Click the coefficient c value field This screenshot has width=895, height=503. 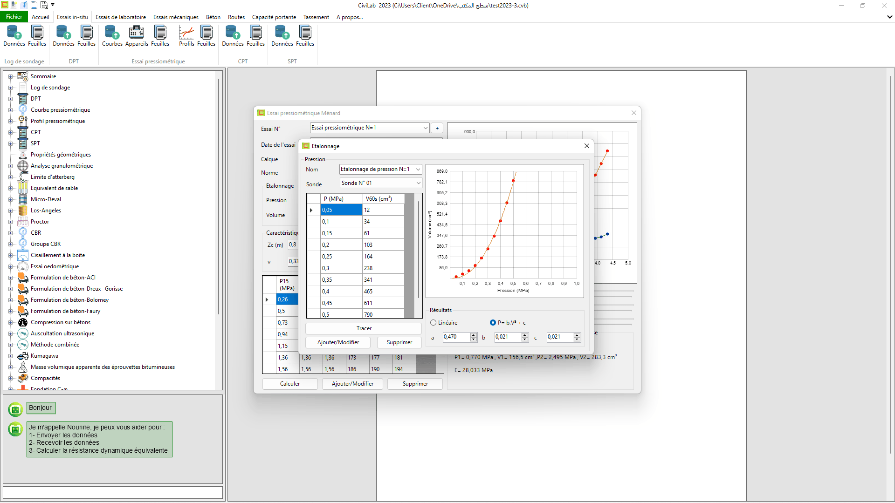point(560,337)
